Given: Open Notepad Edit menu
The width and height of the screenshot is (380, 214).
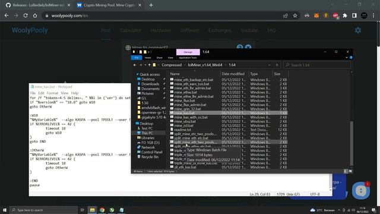Looking at the screenshot, I should 41,93.
